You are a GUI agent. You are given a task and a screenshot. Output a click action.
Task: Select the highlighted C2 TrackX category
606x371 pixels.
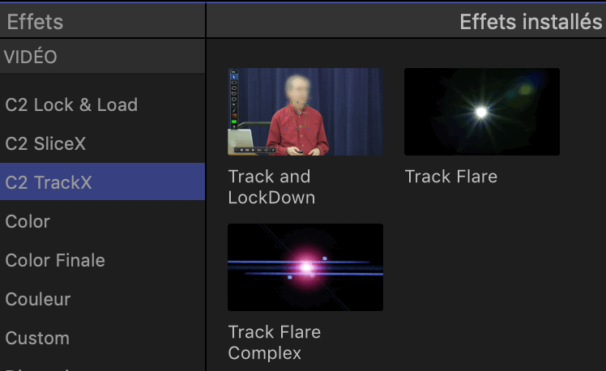click(x=102, y=182)
